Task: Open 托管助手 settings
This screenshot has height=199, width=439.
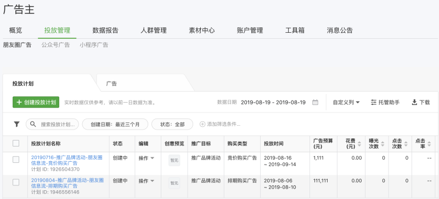Action: [385, 102]
